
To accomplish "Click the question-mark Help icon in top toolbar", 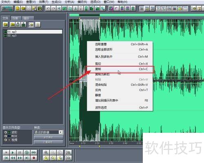I will (x=199, y=9).
